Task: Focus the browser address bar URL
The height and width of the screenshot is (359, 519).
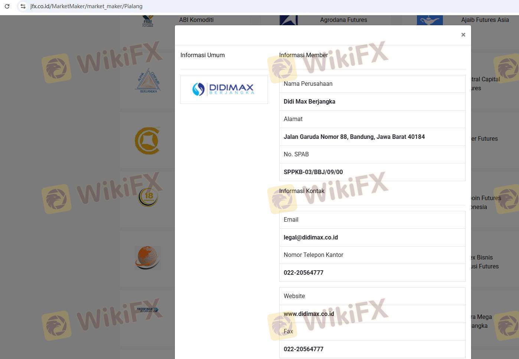Action: (86, 6)
